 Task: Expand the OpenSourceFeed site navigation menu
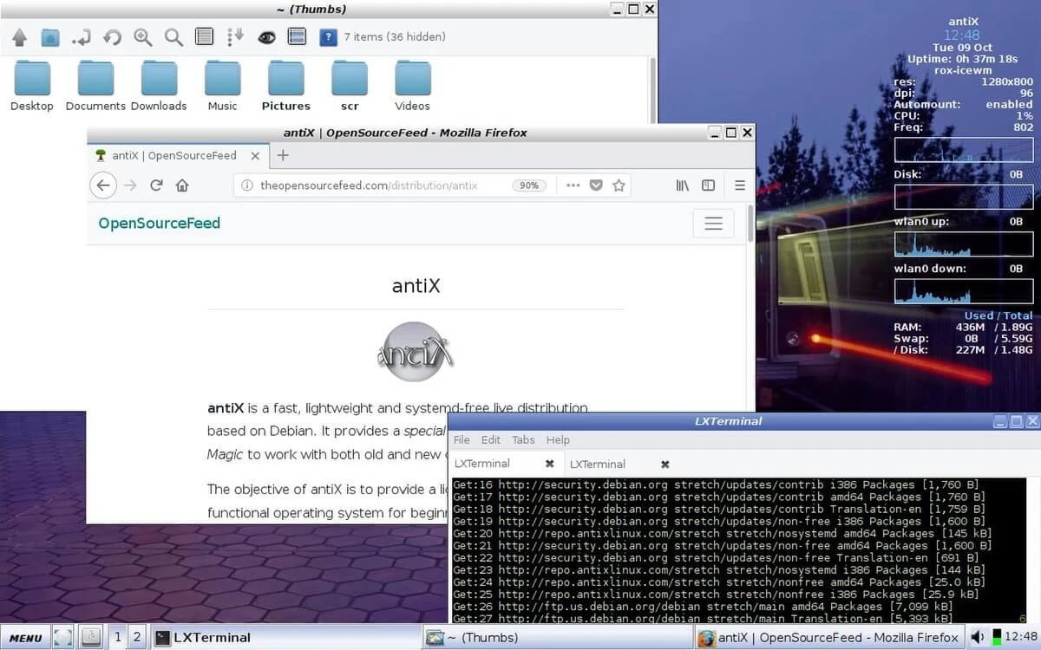tap(713, 224)
